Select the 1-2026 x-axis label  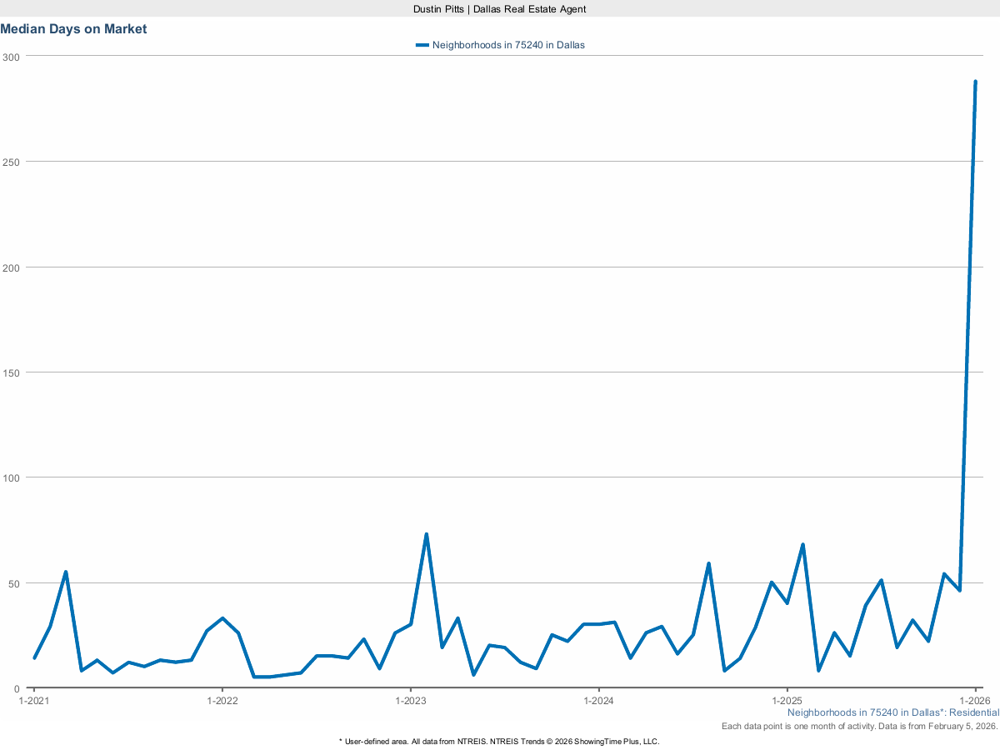click(975, 701)
